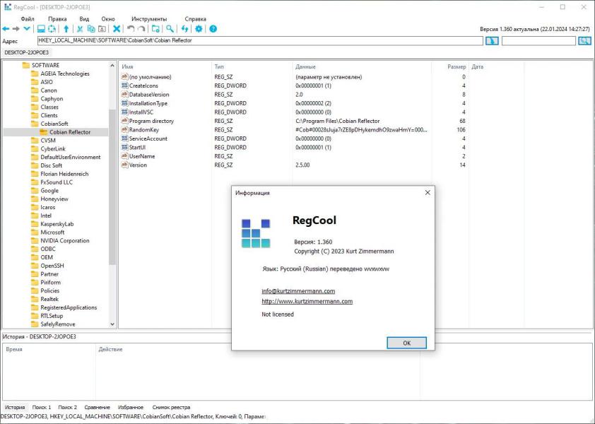Select the NVIDIA Corporation key in the tree
Viewport: 595px width, 424px height.
[65, 241]
